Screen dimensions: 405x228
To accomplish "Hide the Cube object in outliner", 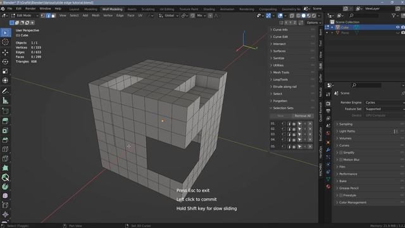I will tap(397, 27).
